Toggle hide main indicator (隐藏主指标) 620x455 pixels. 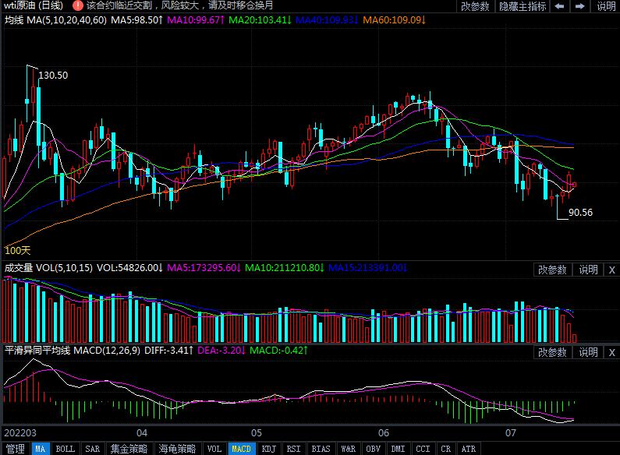pos(523,6)
